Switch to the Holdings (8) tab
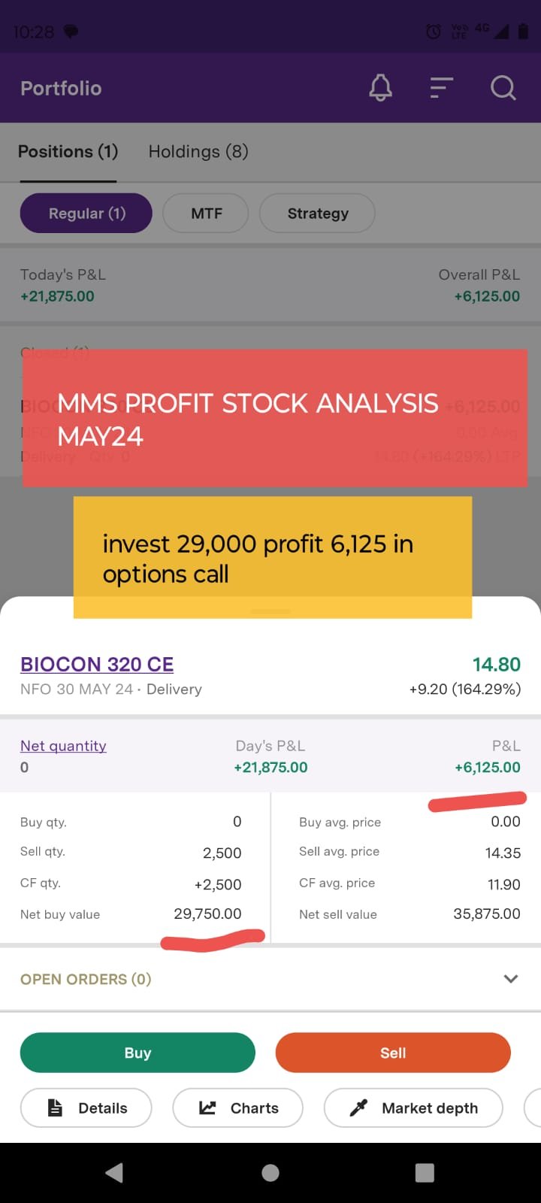The image size is (541, 1203). [198, 152]
